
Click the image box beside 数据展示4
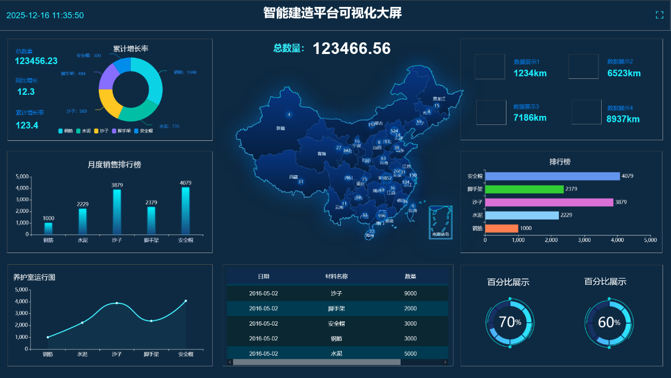[586, 112]
